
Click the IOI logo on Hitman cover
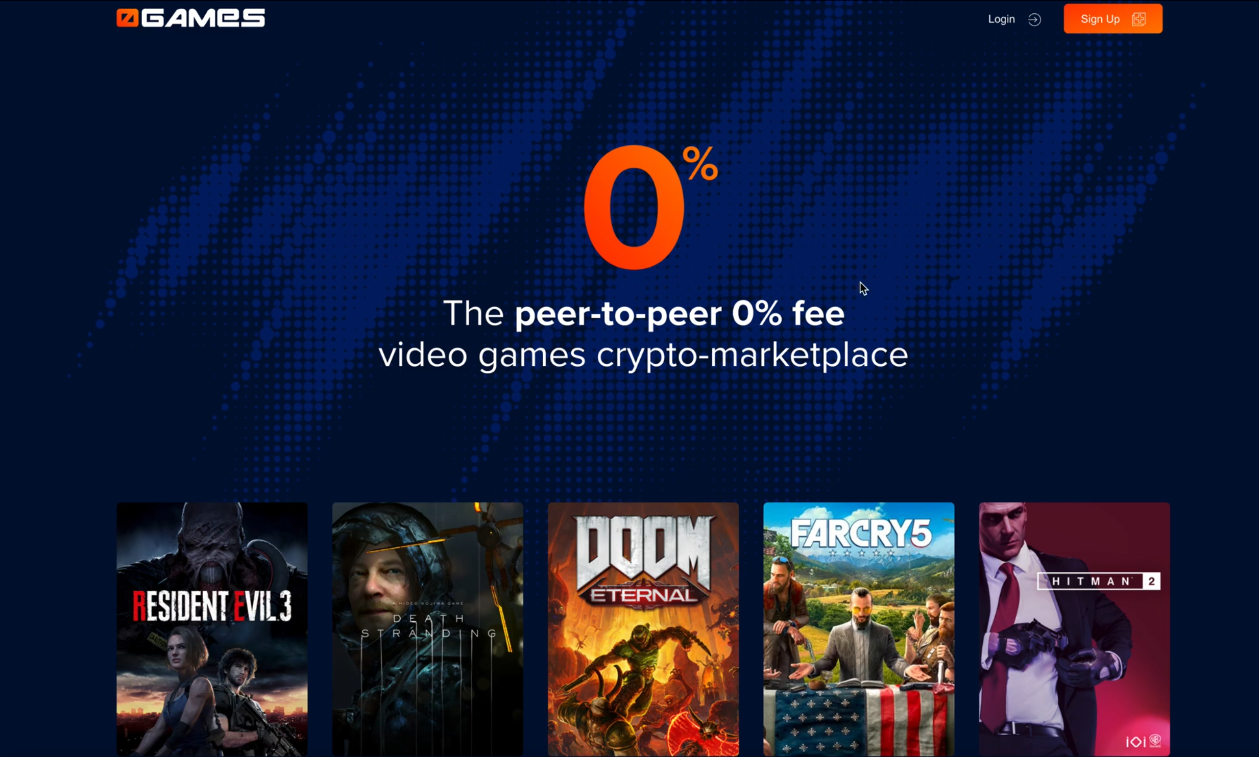coord(1136,742)
